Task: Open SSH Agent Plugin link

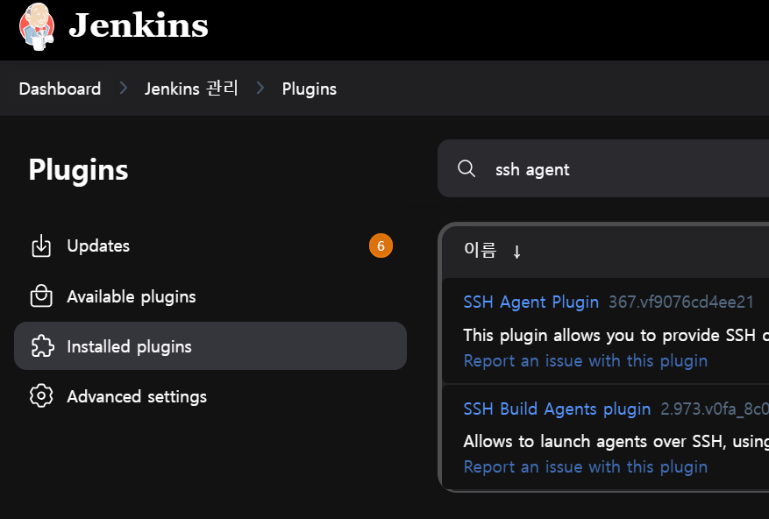Action: point(531,302)
